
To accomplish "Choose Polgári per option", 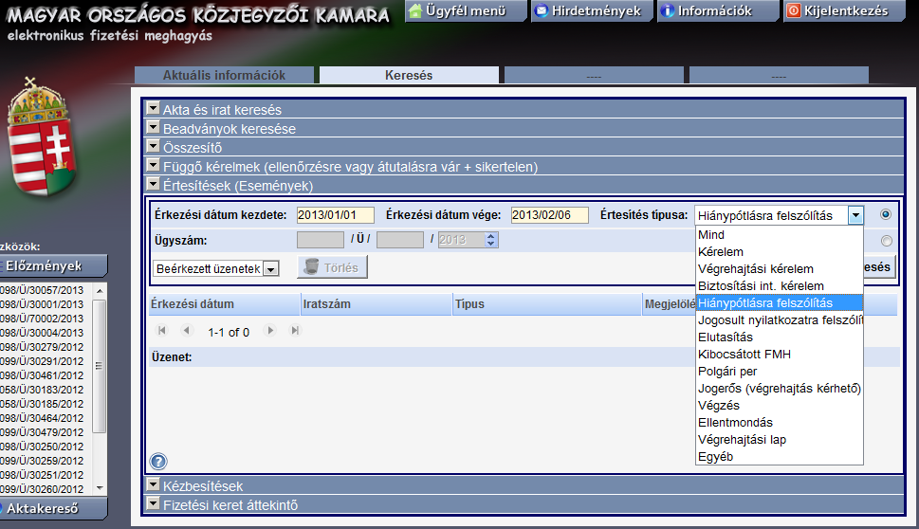I will [x=779, y=371].
